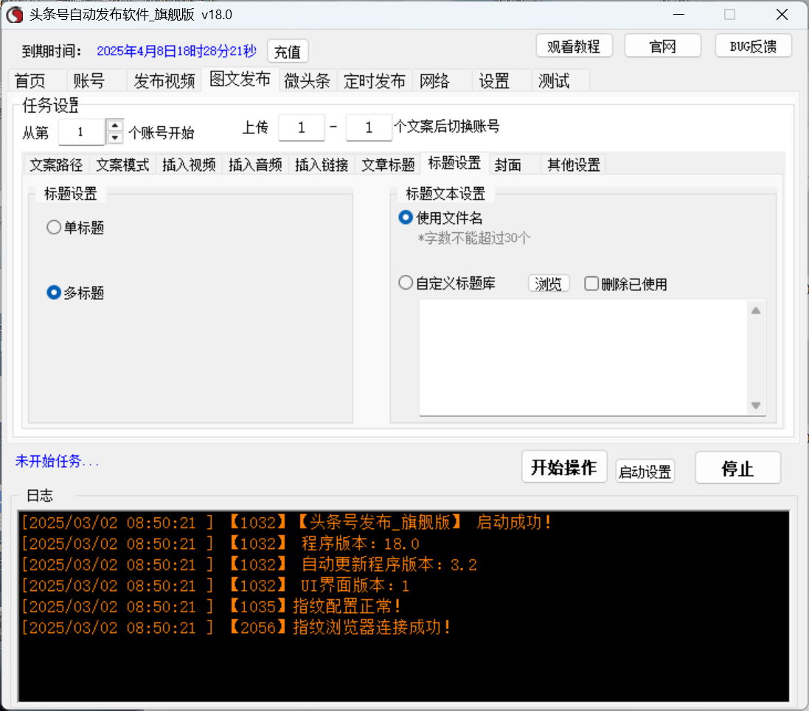Image resolution: width=809 pixels, height=711 pixels.
Task: Click log line 程序版本：18.0
Action: pos(221,544)
